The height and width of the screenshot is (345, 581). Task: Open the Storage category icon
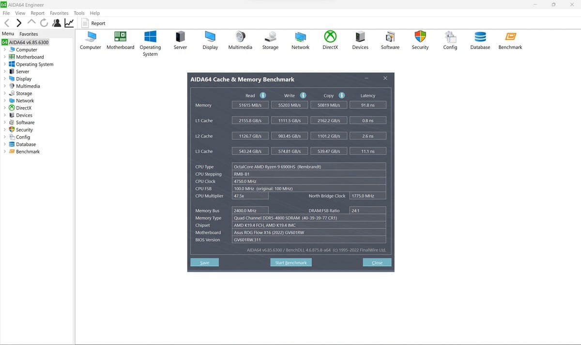(x=270, y=36)
